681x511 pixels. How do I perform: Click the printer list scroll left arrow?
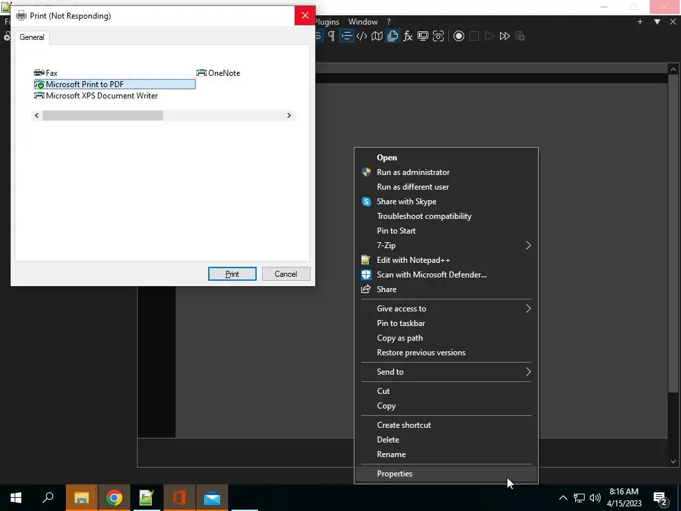(37, 116)
